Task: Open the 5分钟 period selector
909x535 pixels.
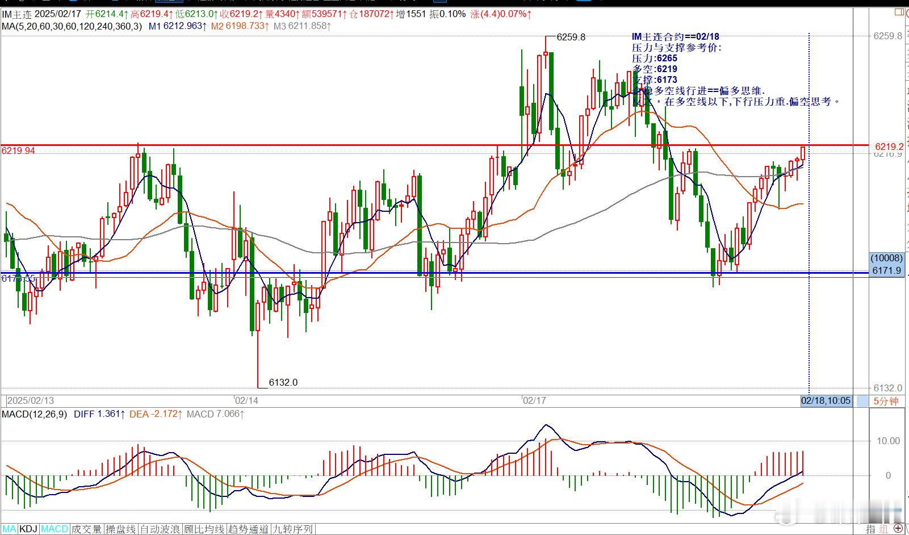Action: (x=886, y=401)
